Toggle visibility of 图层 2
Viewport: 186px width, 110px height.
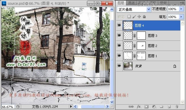[119, 45]
